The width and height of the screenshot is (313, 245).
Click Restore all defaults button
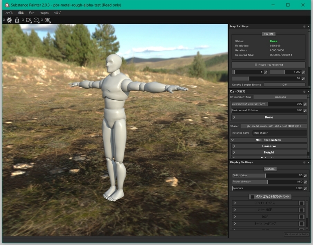(297, 234)
